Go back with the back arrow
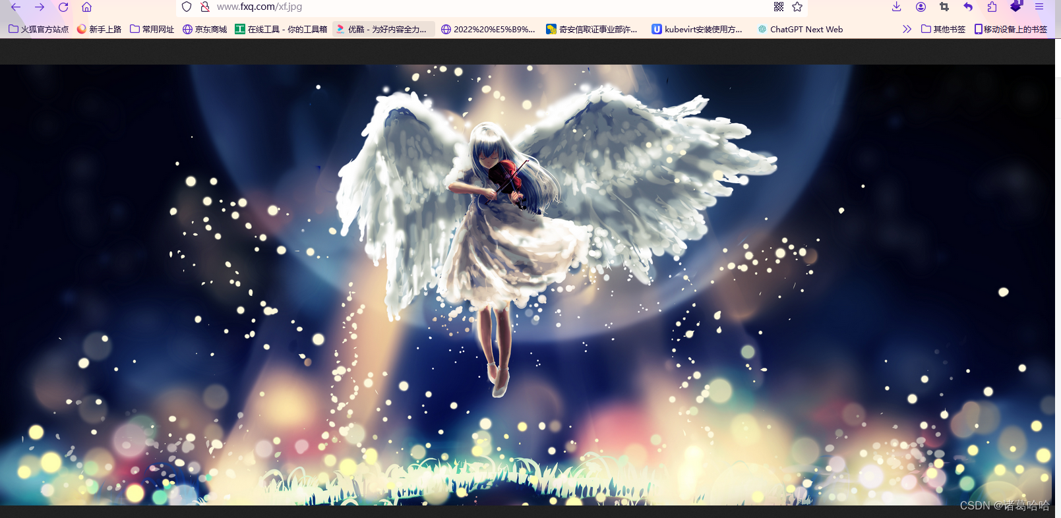Viewport: 1061px width, 518px height. (x=16, y=7)
